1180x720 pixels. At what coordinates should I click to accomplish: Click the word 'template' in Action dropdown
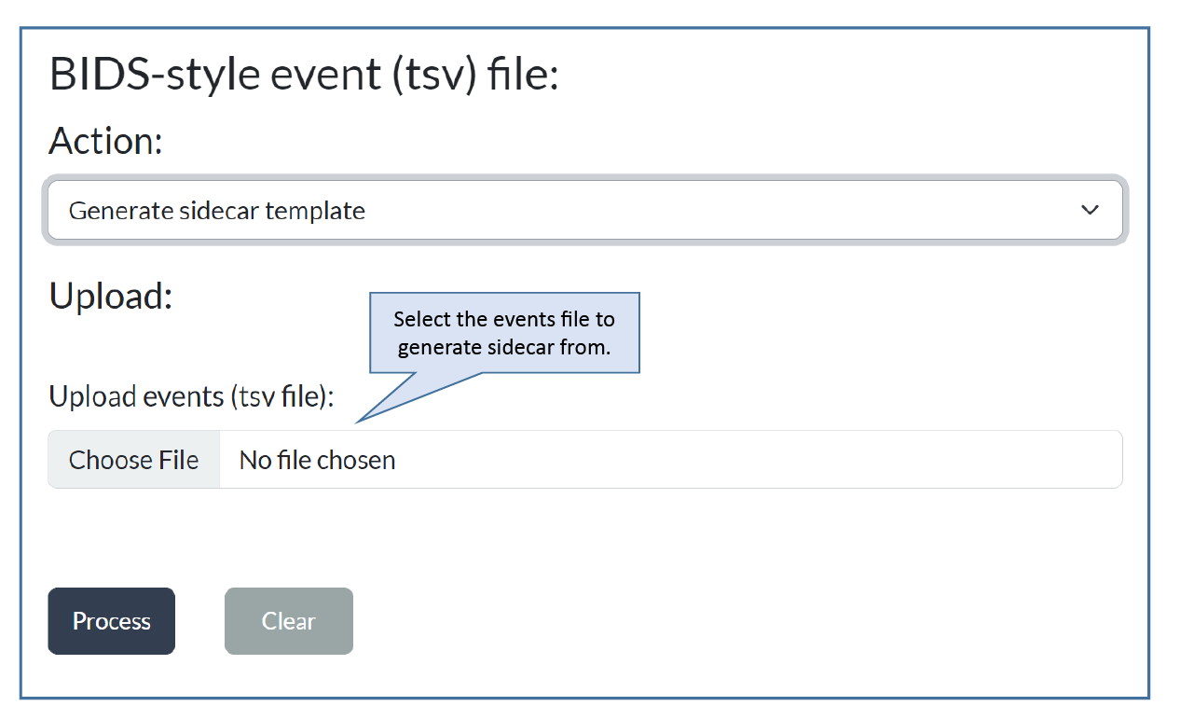point(315,211)
